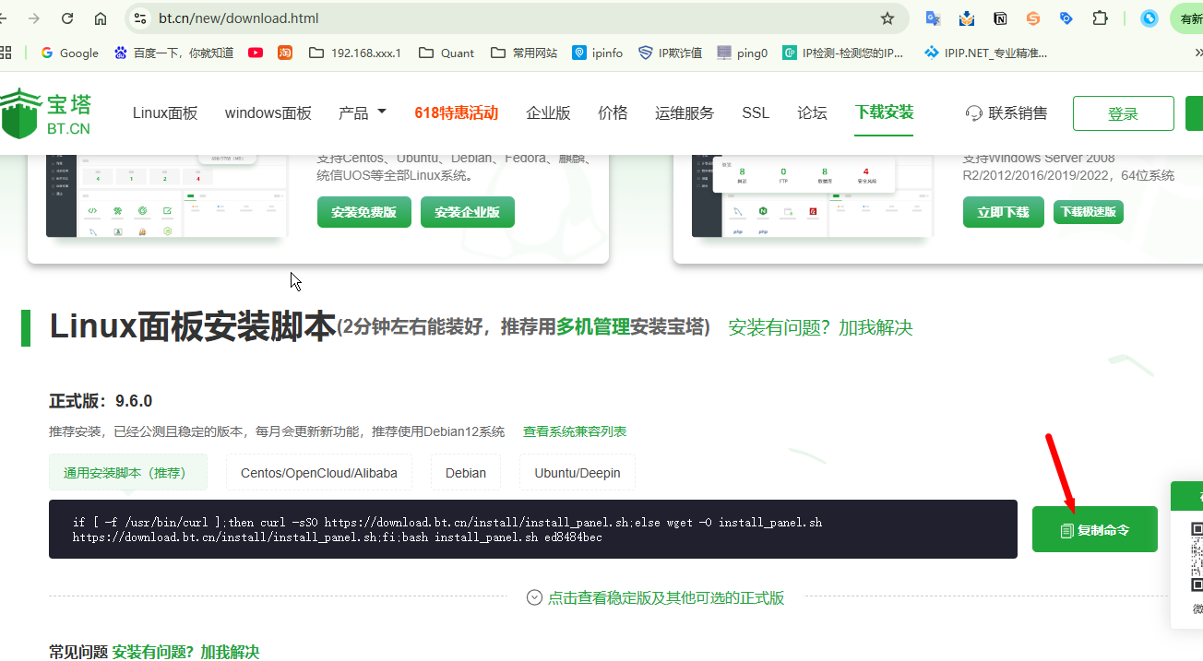Viewport: 1203px width, 661px height.
Task: Open the Google Translate extension icon
Action: 934,18
